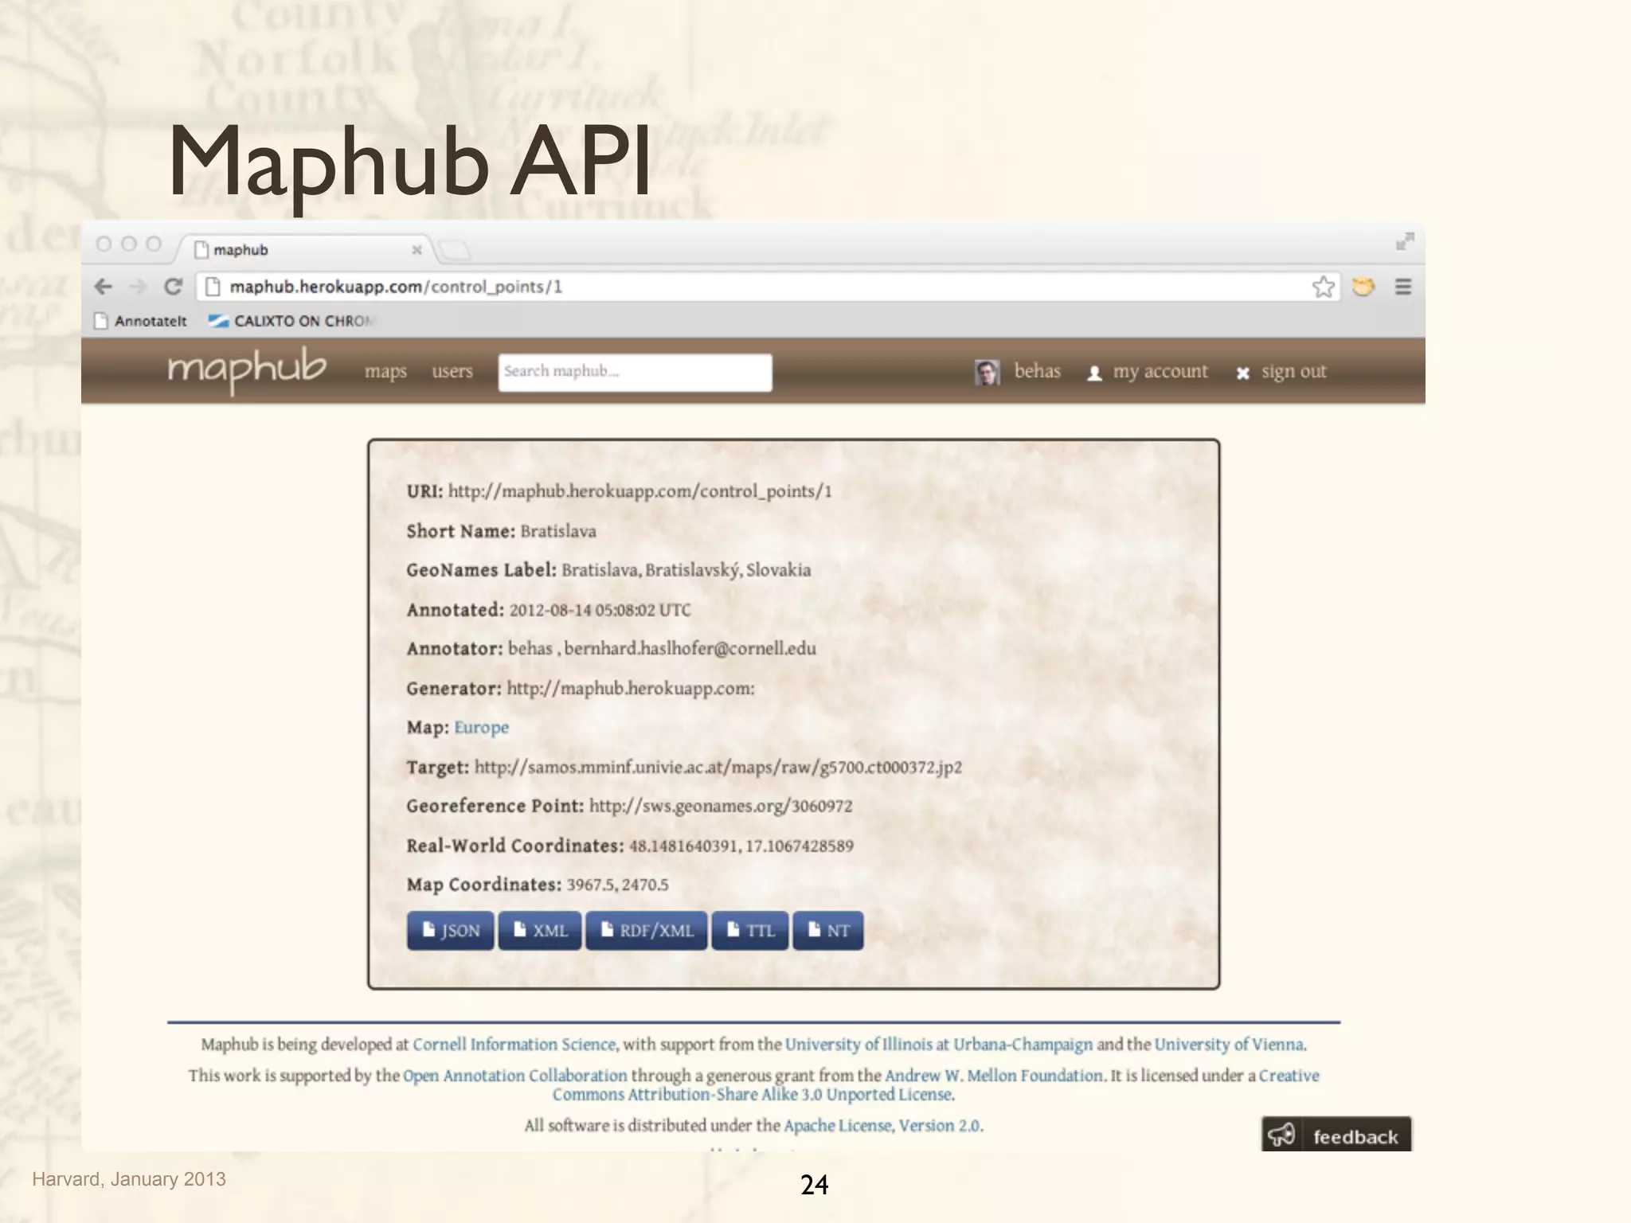Click the Annotated timestamp 2012-08-14
The width and height of the screenshot is (1631, 1223).
pyautogui.click(x=600, y=610)
